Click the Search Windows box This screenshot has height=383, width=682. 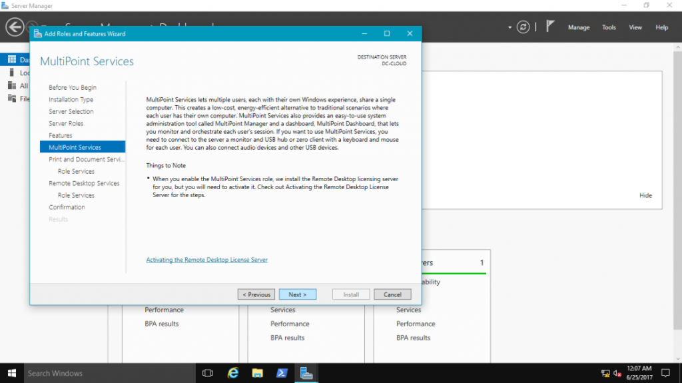[x=110, y=374]
